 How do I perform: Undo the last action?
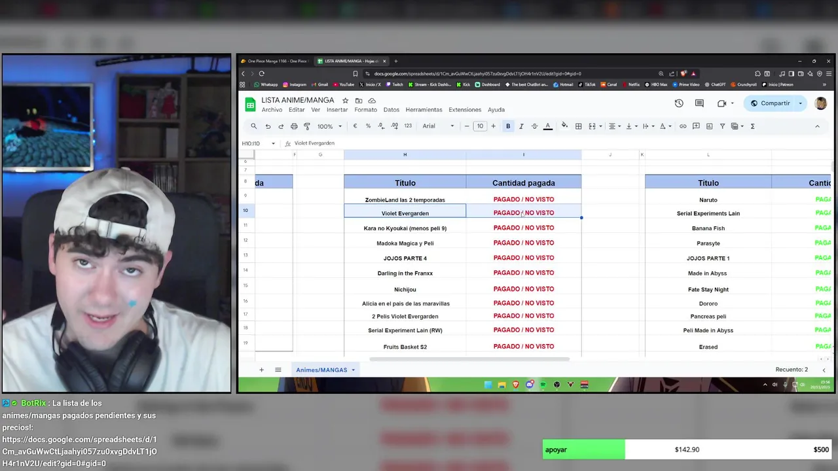(268, 126)
